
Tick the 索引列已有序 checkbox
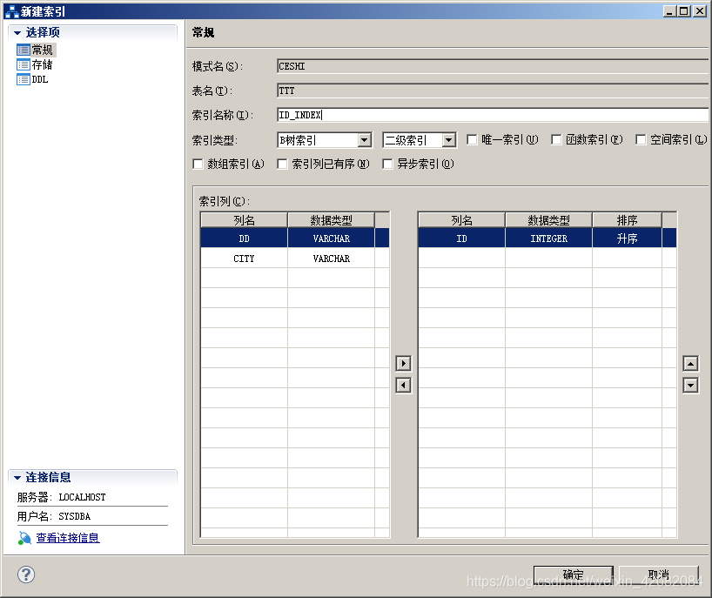click(x=282, y=164)
